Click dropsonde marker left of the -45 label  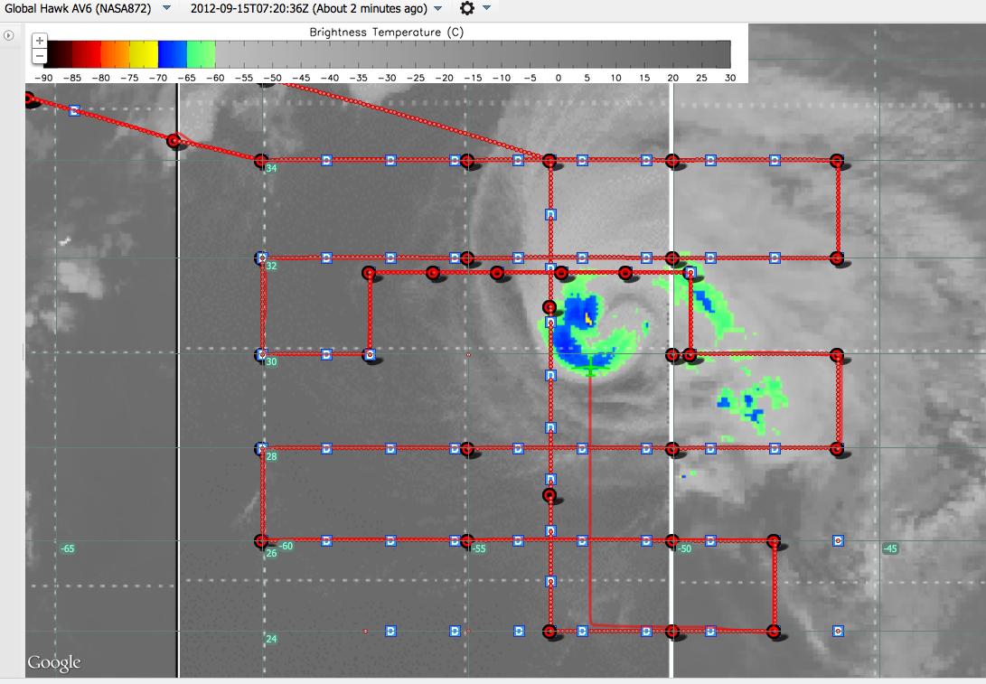[x=838, y=540]
